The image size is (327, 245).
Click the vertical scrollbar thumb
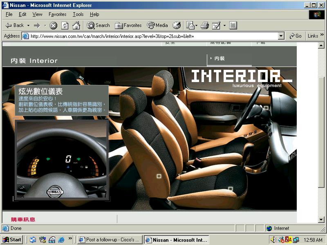[321, 132]
